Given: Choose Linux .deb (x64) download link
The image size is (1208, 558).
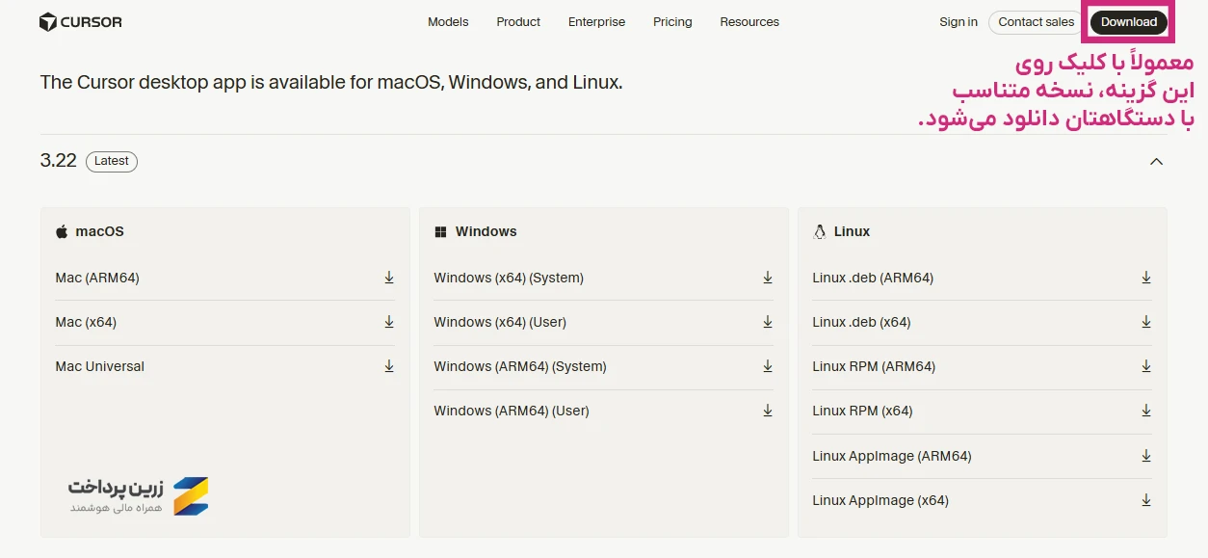Looking at the screenshot, I should click(861, 322).
